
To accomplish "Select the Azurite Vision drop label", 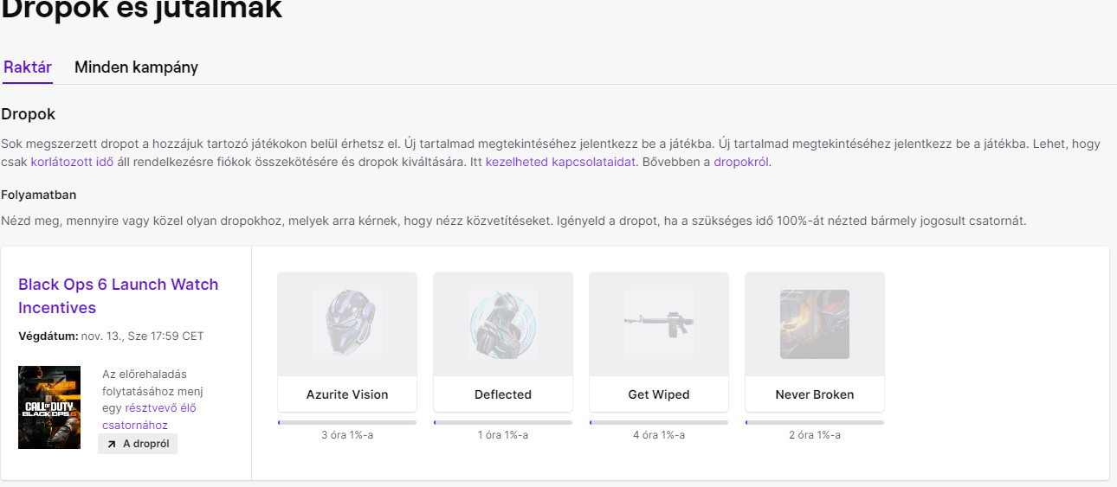I will click(x=347, y=394).
